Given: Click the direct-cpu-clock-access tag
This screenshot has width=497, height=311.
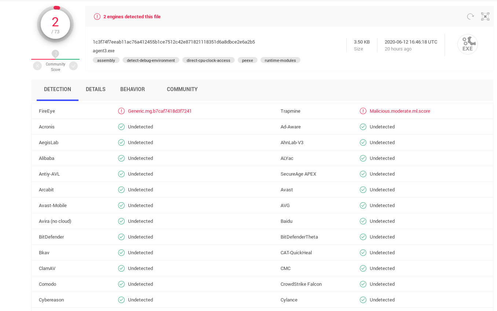Looking at the screenshot, I should (x=208, y=60).
